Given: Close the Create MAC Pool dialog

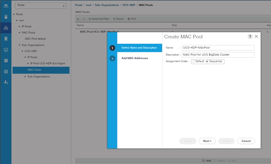Looking at the screenshot, I should pyautogui.click(x=256, y=36).
